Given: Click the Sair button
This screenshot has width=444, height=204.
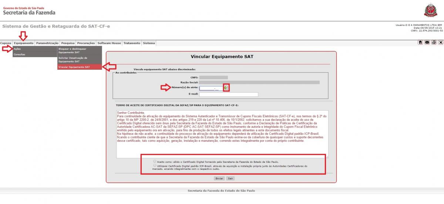Looking at the screenshot, I should coord(231,178).
